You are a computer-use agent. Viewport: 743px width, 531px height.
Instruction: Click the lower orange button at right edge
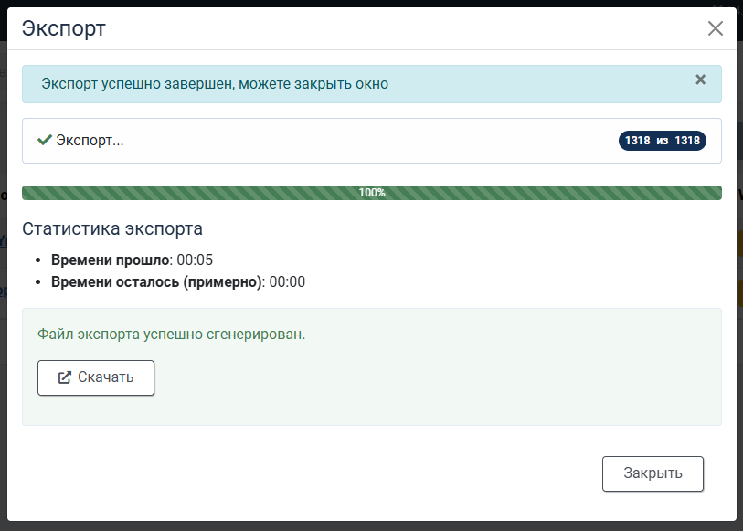tap(739, 293)
